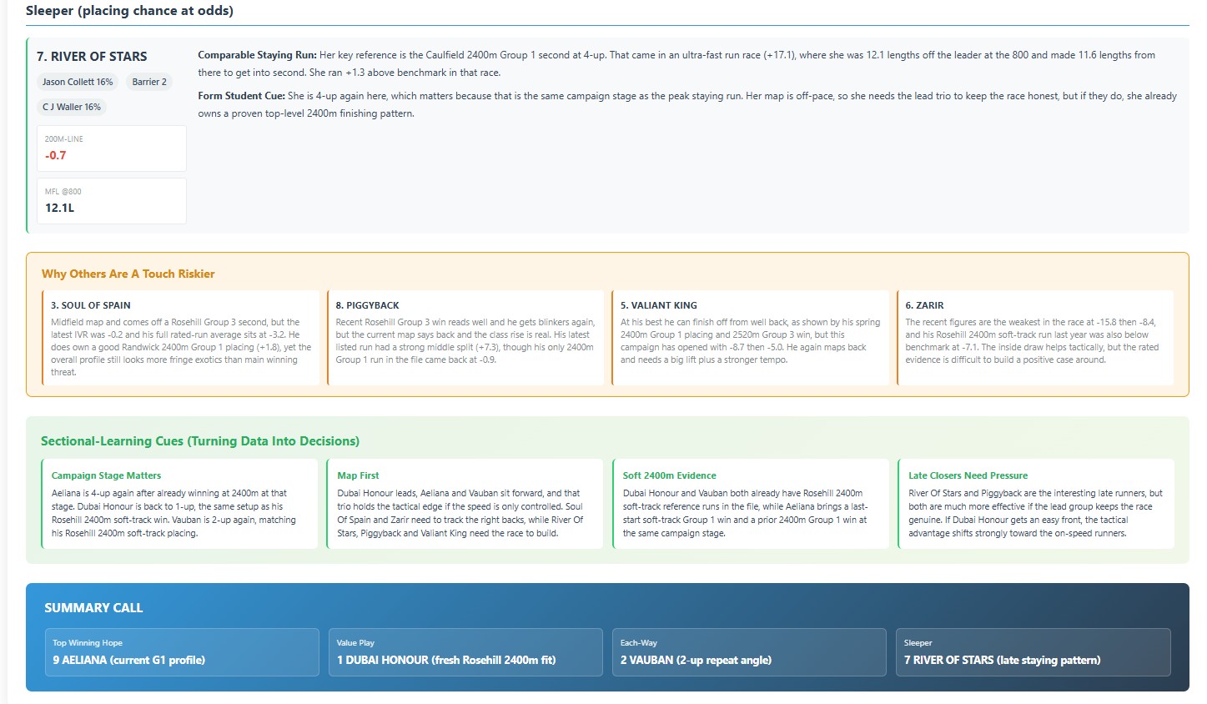Select the 6. ZARIR risk card

[x=1035, y=338]
